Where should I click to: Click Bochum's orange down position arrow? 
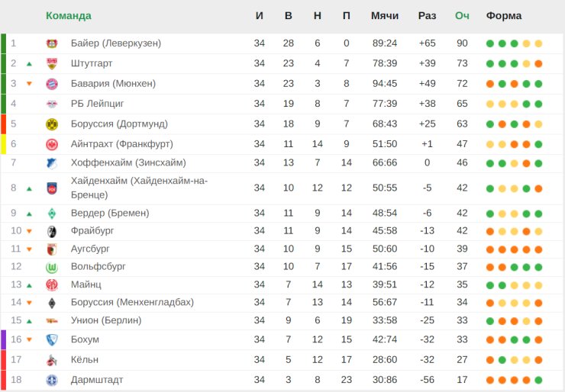pyautogui.click(x=29, y=339)
